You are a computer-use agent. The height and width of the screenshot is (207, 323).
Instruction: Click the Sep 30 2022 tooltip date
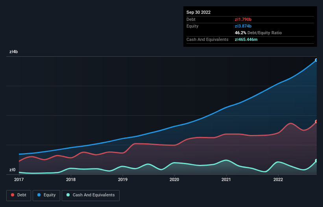tap(198, 12)
